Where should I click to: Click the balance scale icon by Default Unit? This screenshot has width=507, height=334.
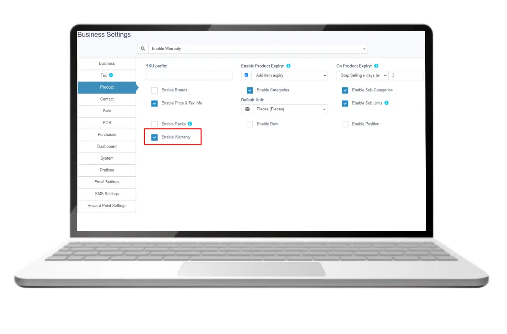[x=247, y=110]
